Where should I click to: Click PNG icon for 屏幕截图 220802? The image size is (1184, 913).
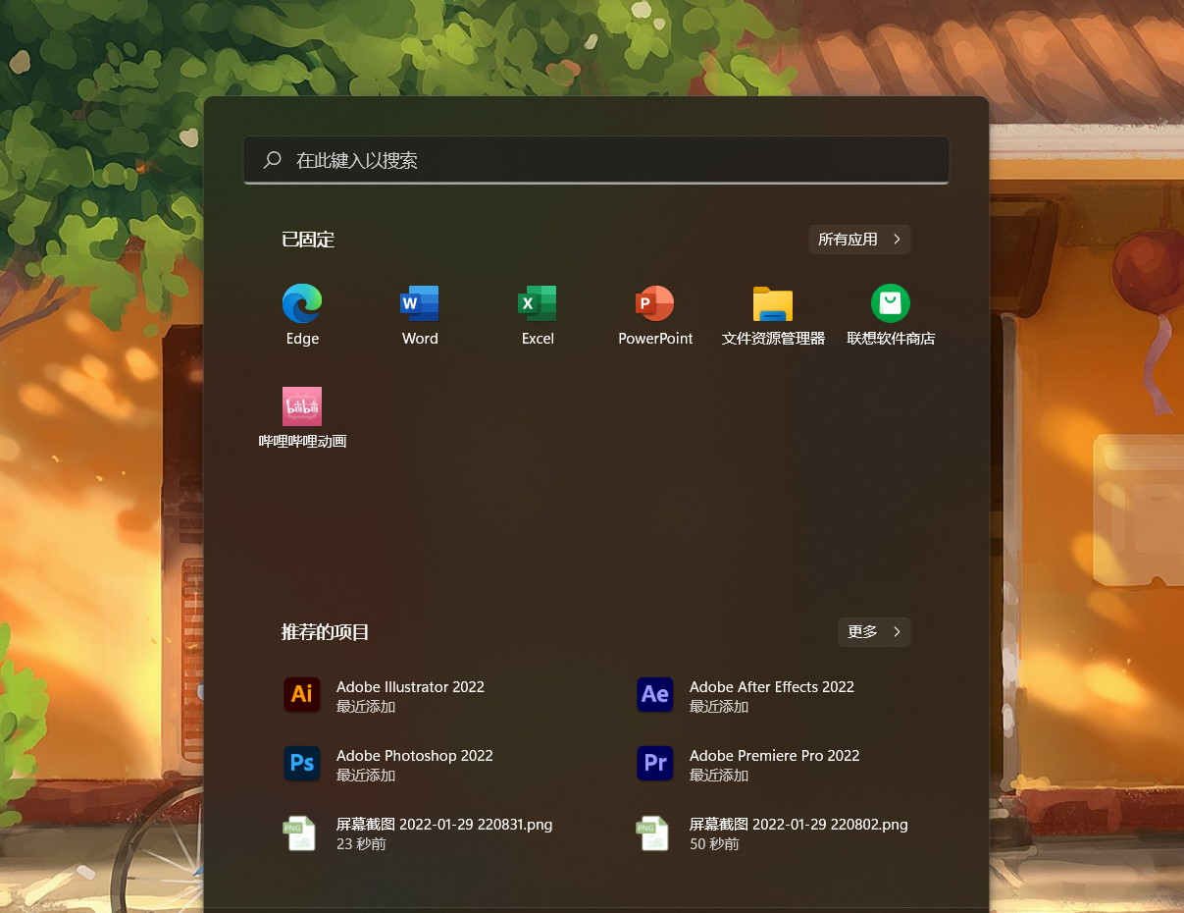click(x=653, y=833)
